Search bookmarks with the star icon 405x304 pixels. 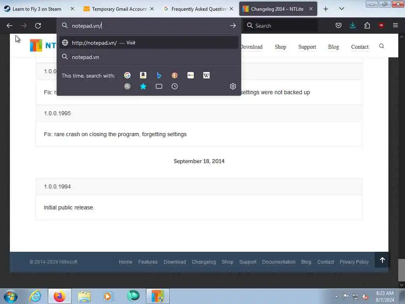(x=143, y=86)
